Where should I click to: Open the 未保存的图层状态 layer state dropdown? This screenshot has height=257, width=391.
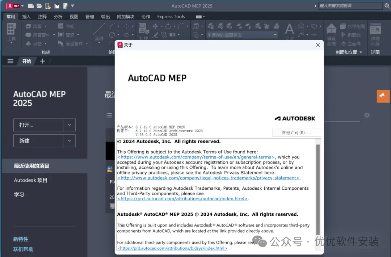point(241,35)
